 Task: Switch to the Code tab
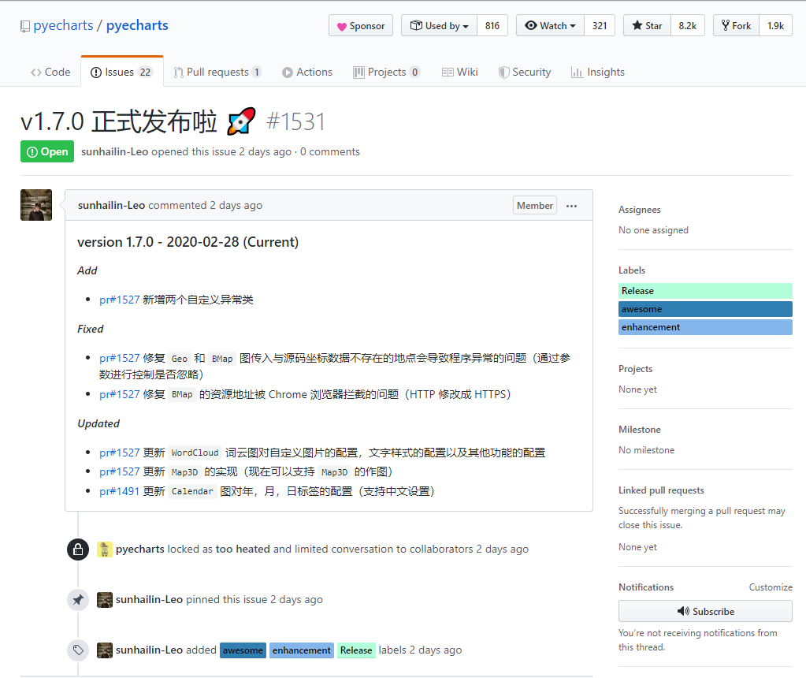[50, 72]
